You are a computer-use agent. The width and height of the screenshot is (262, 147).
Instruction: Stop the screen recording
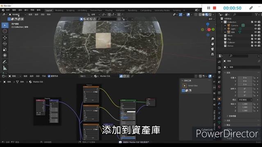215,8
